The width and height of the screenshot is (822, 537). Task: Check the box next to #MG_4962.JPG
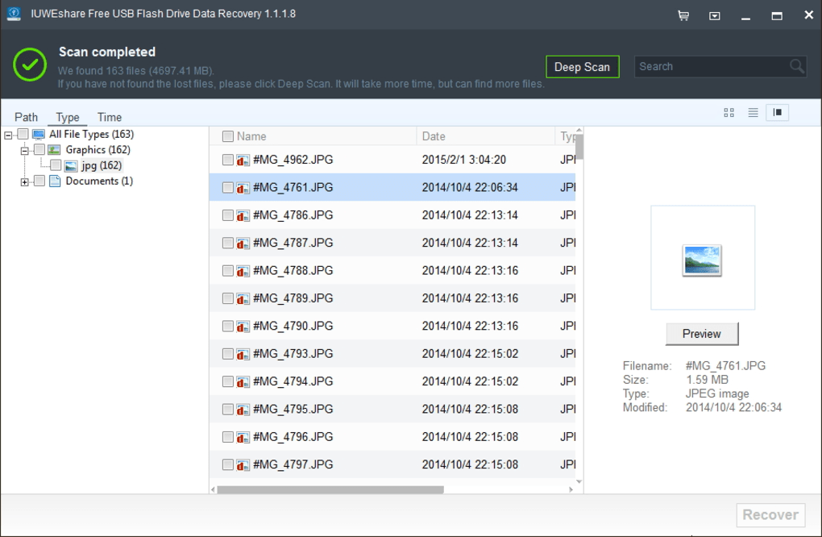pyautogui.click(x=228, y=160)
